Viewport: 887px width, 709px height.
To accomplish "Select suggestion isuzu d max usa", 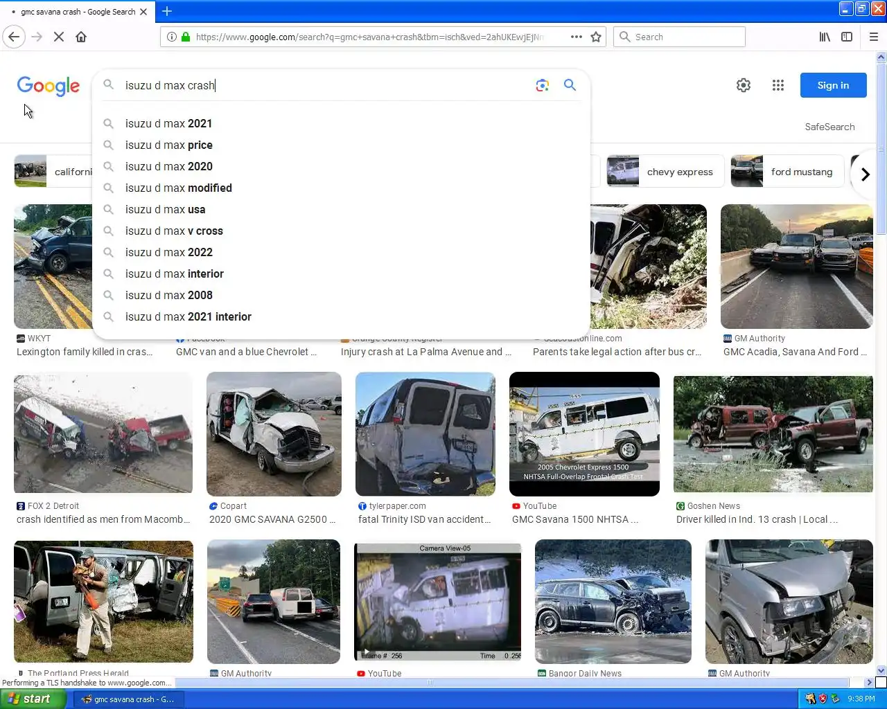I will 341,209.
